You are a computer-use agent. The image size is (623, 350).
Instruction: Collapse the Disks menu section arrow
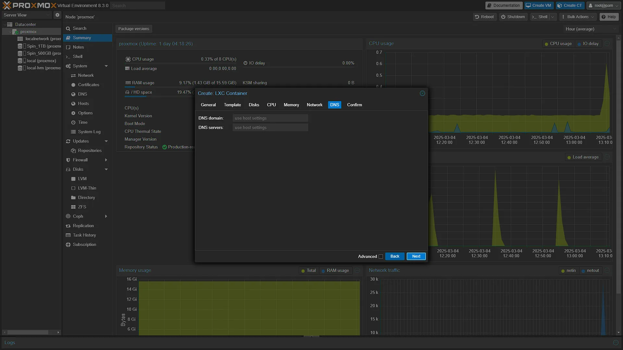point(106,169)
